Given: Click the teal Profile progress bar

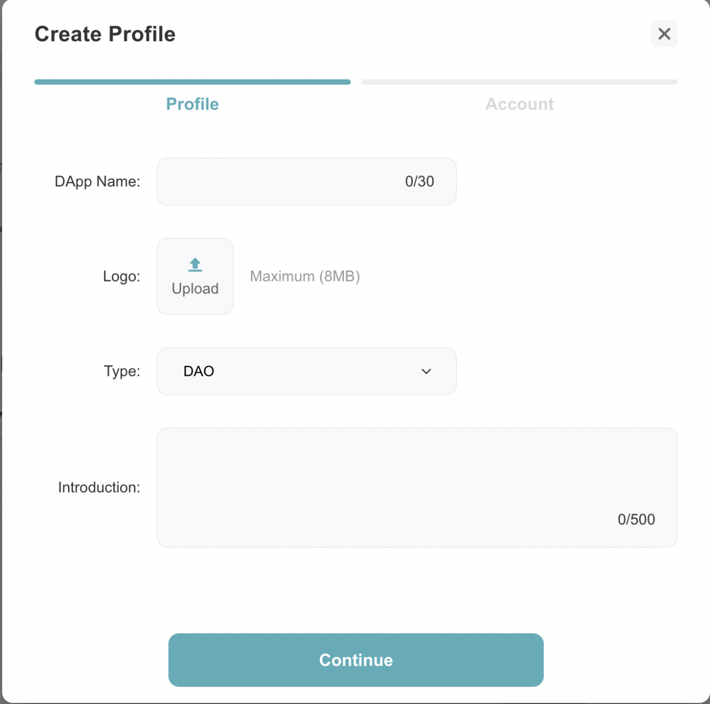Looking at the screenshot, I should (x=192, y=82).
